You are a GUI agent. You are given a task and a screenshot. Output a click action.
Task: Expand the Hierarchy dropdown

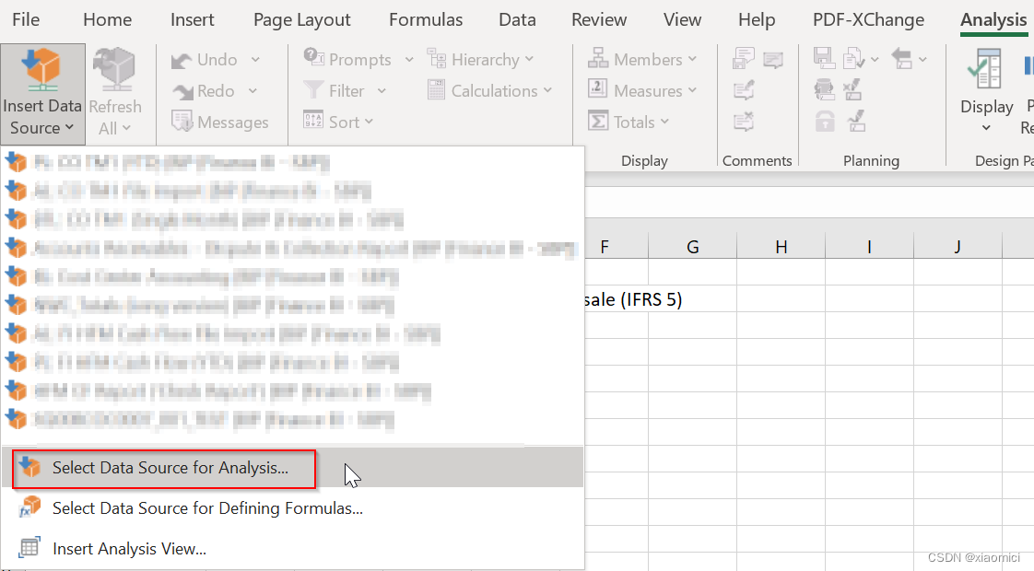(482, 59)
